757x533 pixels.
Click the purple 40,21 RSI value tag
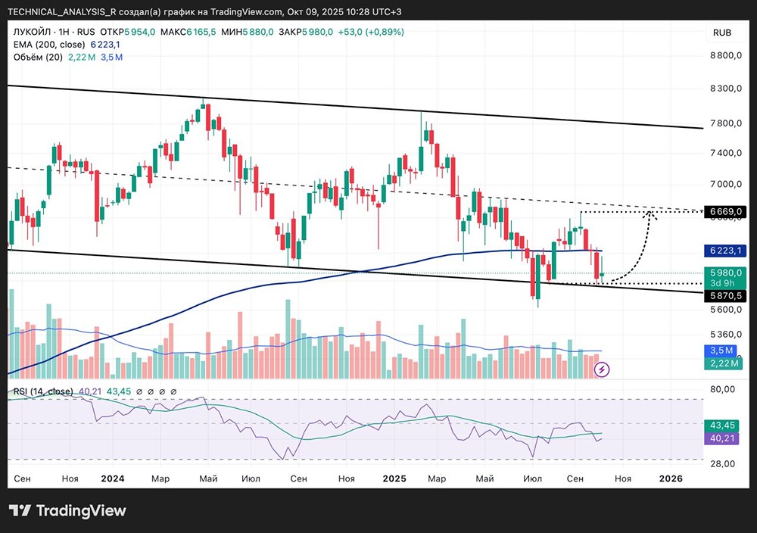point(724,438)
